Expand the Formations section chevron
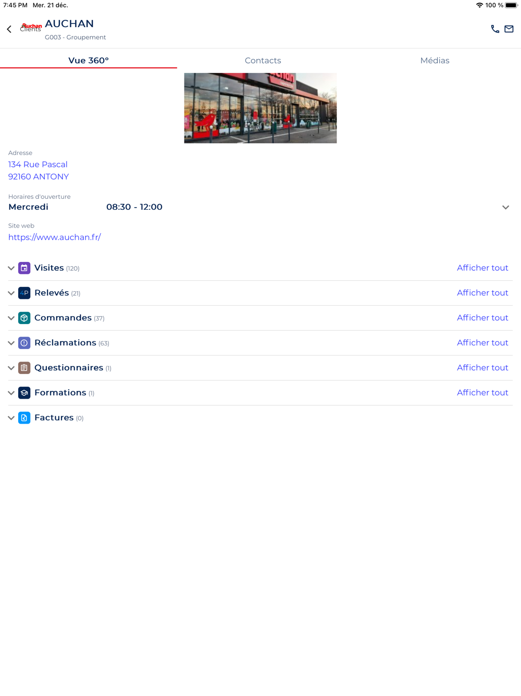 click(x=11, y=393)
